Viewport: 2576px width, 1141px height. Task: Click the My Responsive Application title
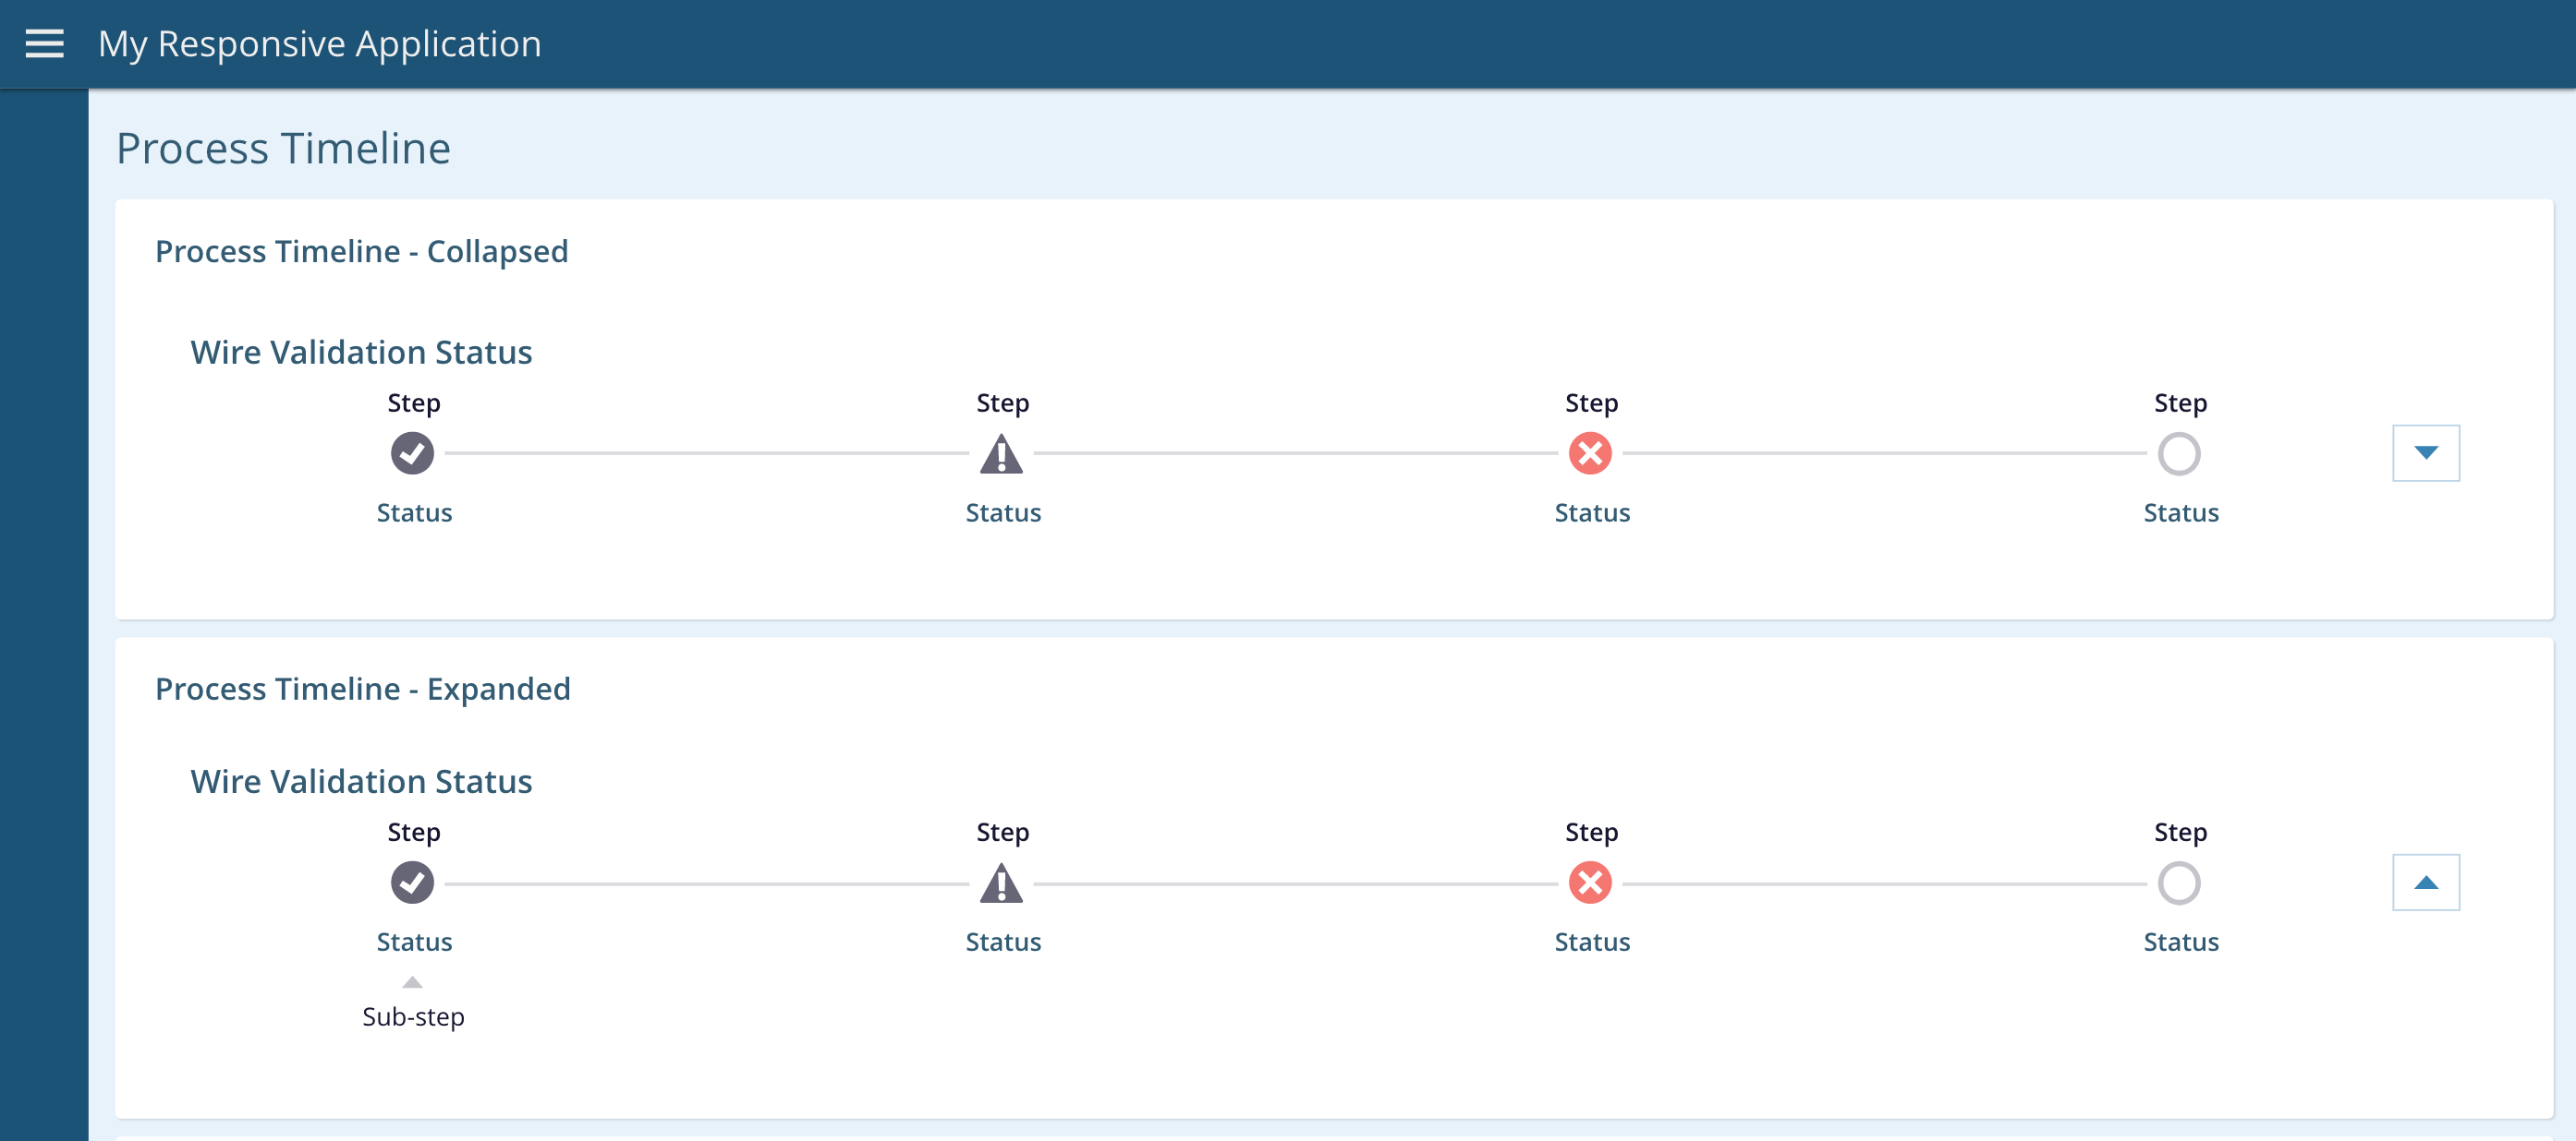(320, 44)
